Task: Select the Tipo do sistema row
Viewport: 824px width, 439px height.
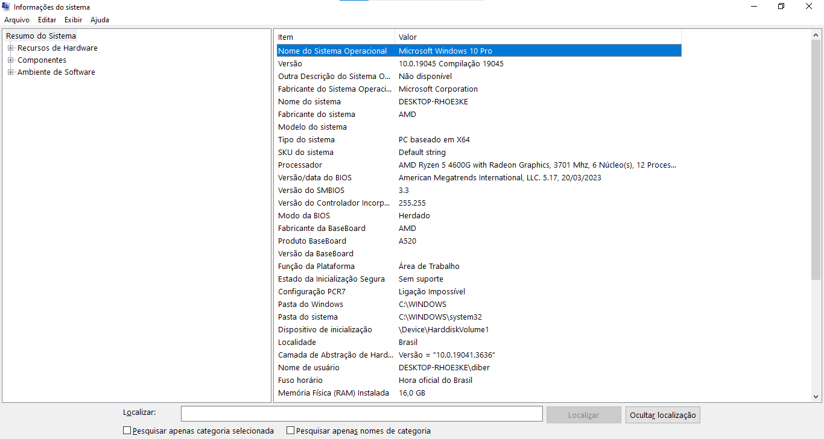Action: (x=478, y=140)
